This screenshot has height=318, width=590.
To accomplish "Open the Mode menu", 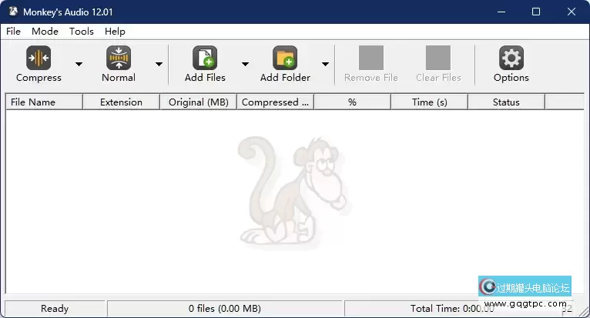I will point(45,32).
